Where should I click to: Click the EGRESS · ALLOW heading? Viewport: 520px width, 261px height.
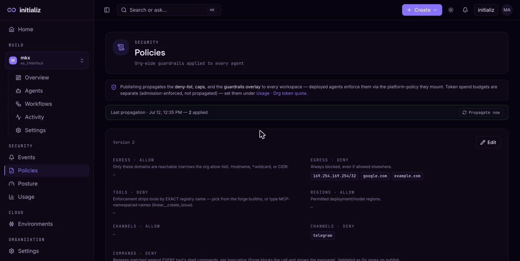(x=134, y=160)
